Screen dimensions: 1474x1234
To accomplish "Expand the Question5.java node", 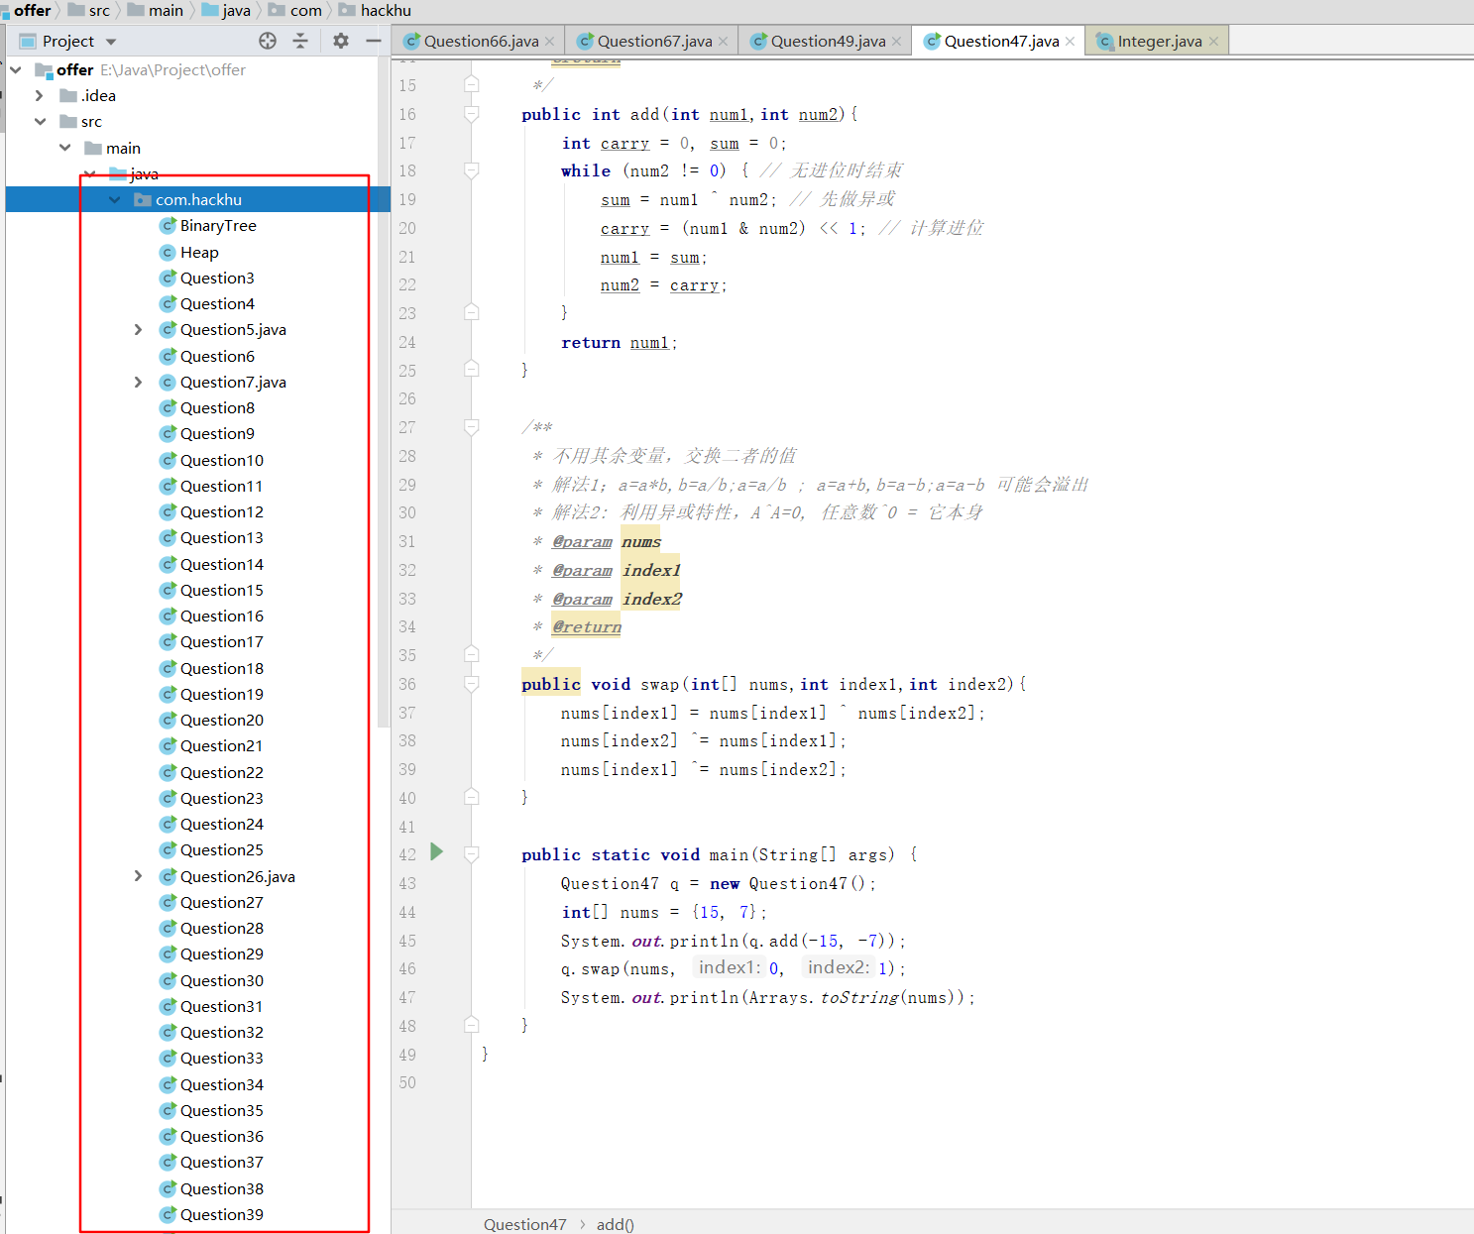I will click(x=139, y=329).
